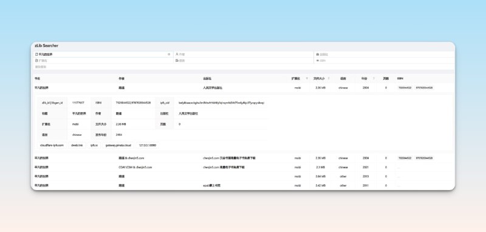Sort results by year column arrows
This screenshot has width=486, height=232.
tap(374, 79)
